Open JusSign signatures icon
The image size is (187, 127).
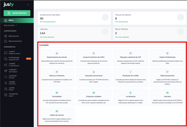pyautogui.click(x=6, y=83)
